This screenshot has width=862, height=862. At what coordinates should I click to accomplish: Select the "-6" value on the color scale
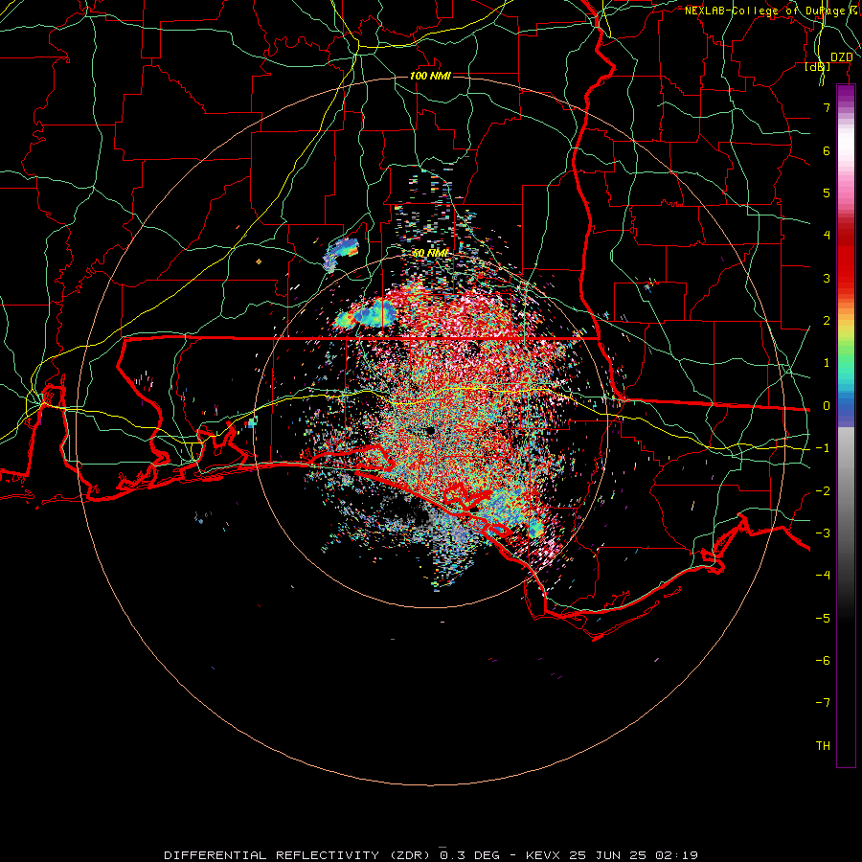point(823,661)
